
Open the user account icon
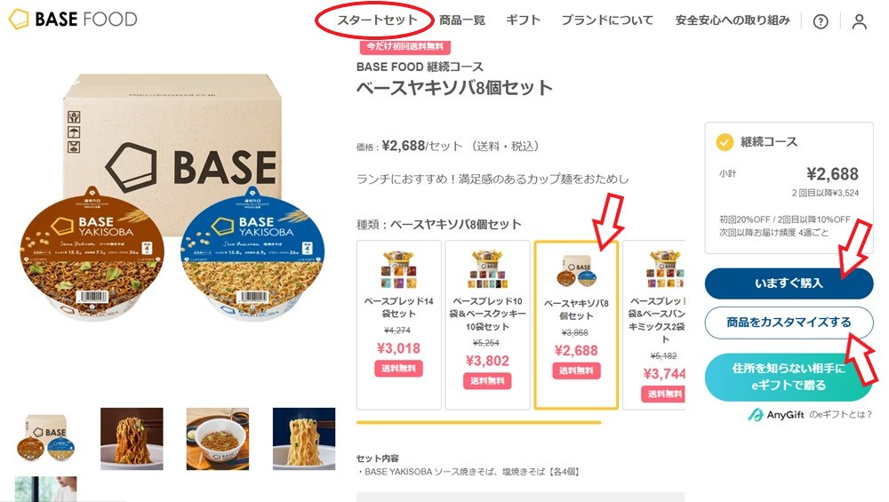pyautogui.click(x=859, y=21)
